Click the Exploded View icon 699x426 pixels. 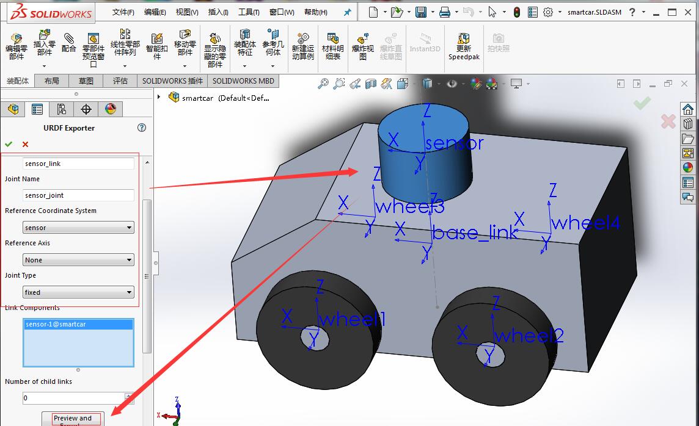pyautogui.click(x=363, y=38)
